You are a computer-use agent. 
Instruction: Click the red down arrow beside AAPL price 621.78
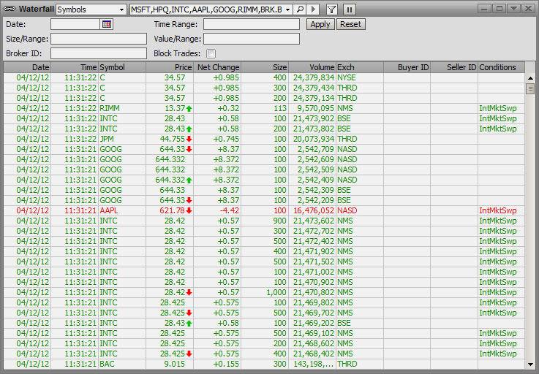(x=189, y=210)
